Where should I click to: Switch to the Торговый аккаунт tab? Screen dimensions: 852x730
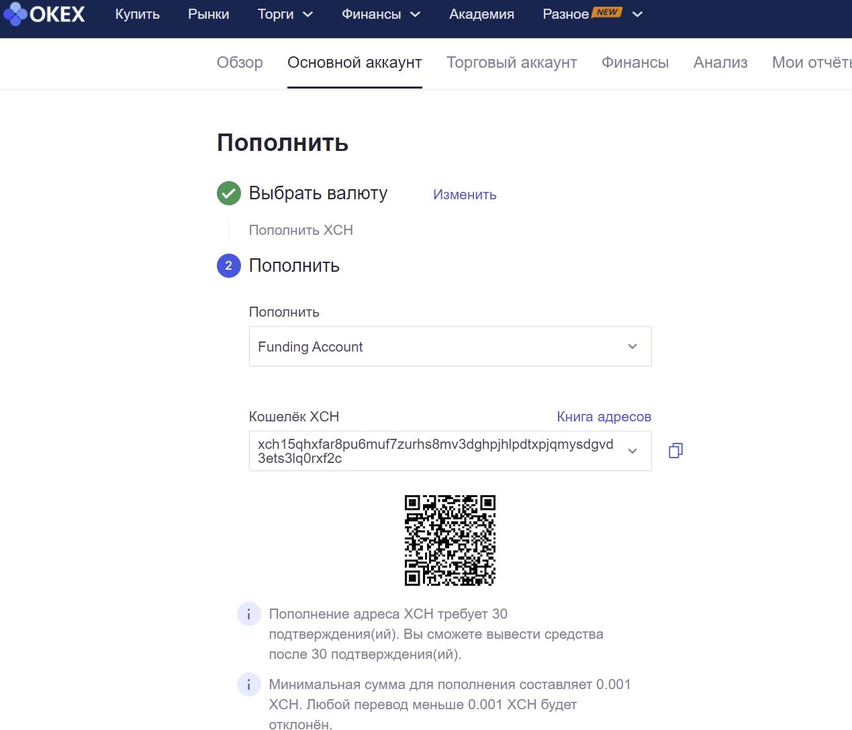click(512, 62)
